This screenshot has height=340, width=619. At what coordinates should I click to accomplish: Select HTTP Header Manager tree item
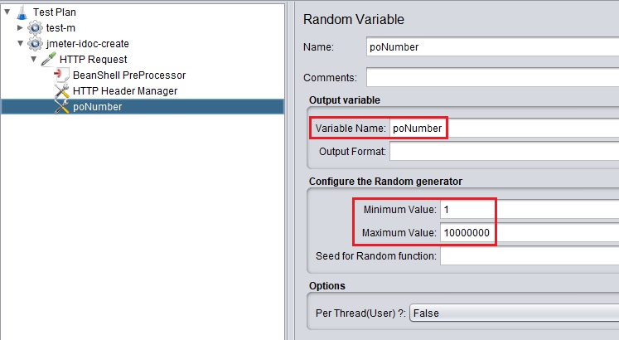124,90
